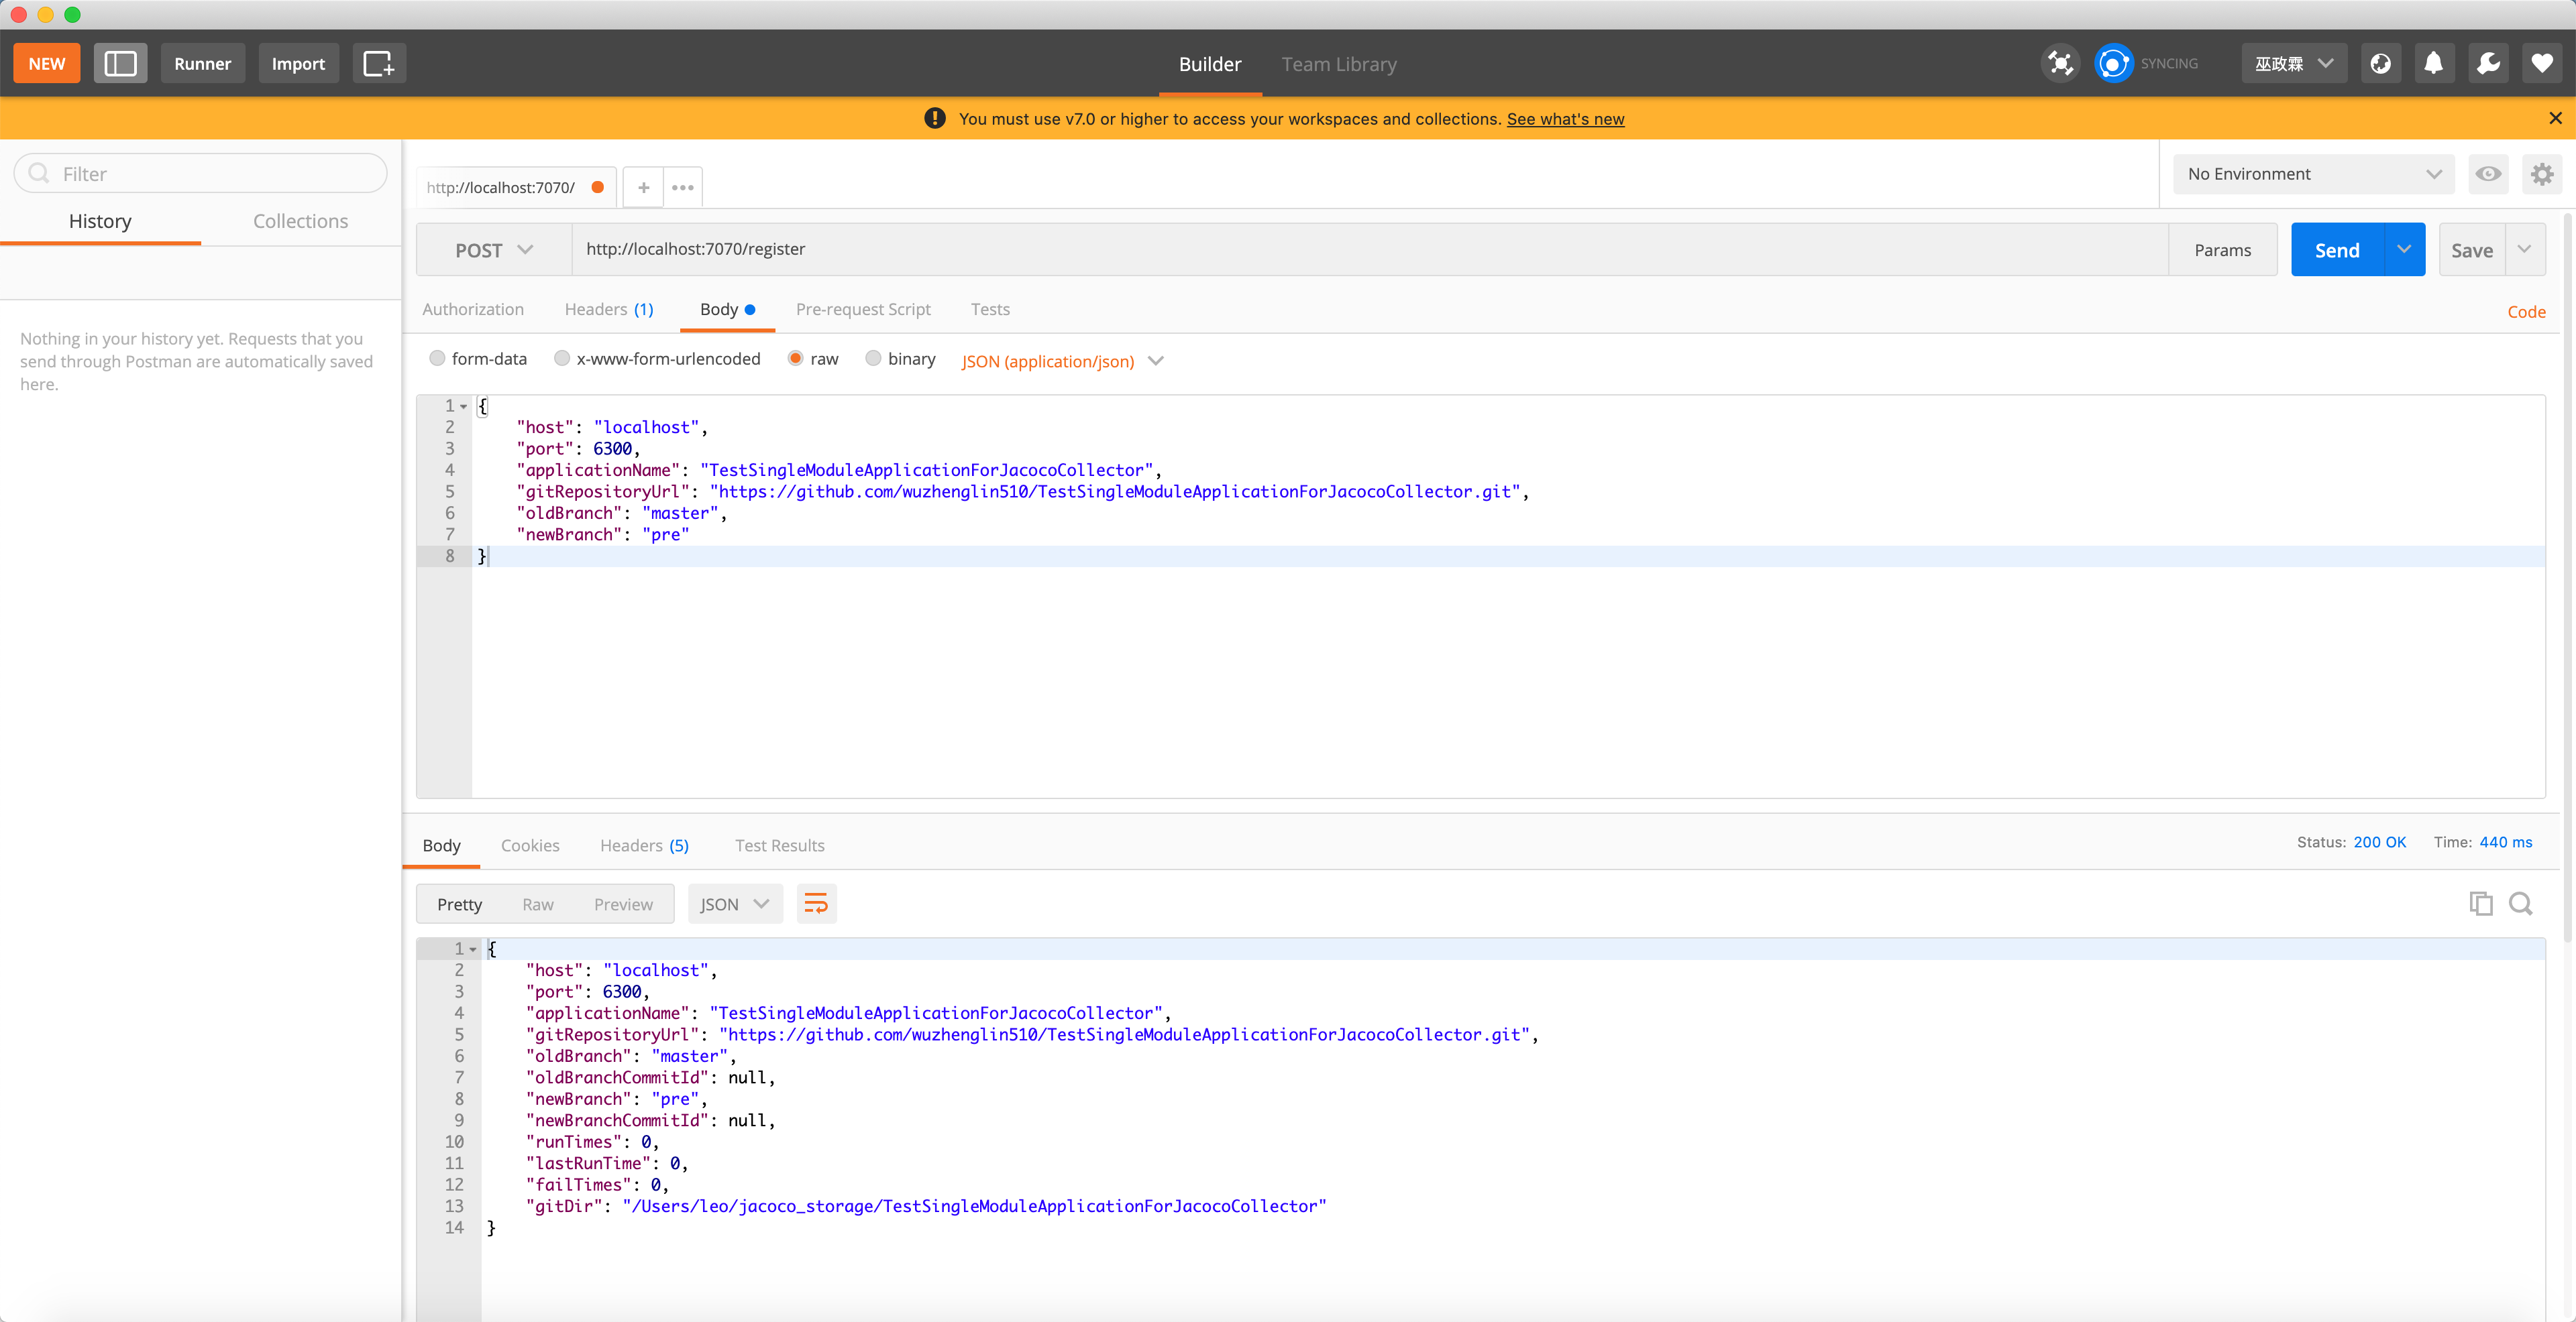Open the Pre-request Script tab

point(863,309)
